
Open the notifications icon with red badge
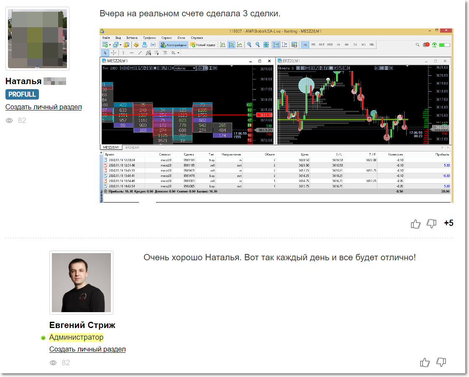tap(426, 45)
